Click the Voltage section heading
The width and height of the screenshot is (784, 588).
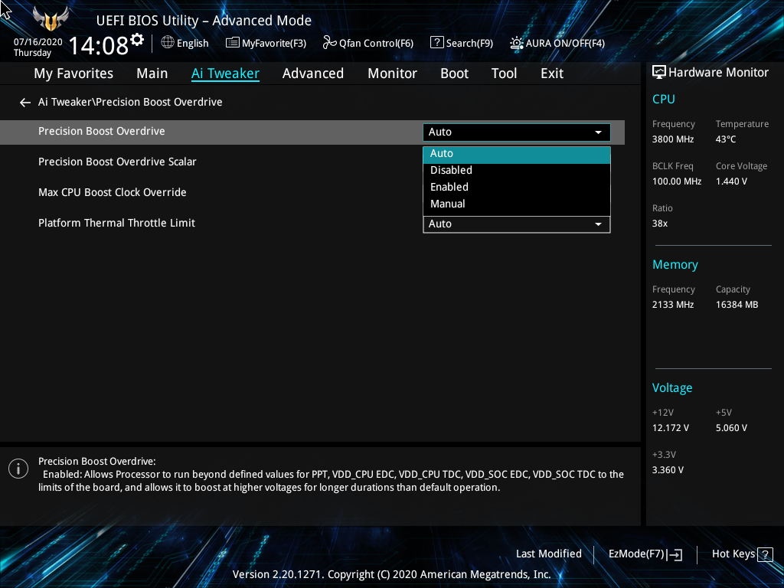[672, 388]
